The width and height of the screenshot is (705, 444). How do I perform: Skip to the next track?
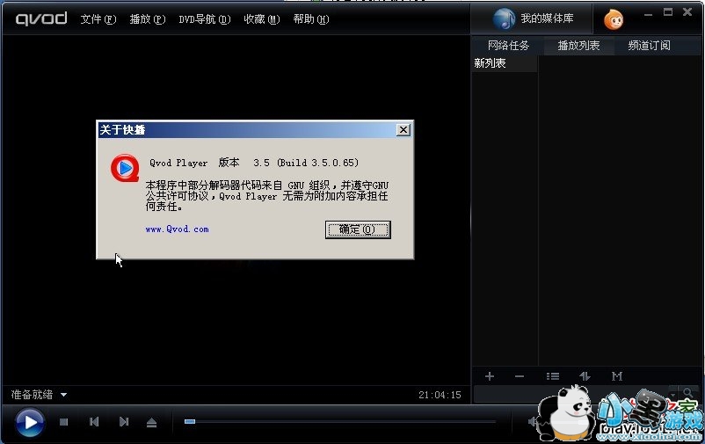[124, 422]
